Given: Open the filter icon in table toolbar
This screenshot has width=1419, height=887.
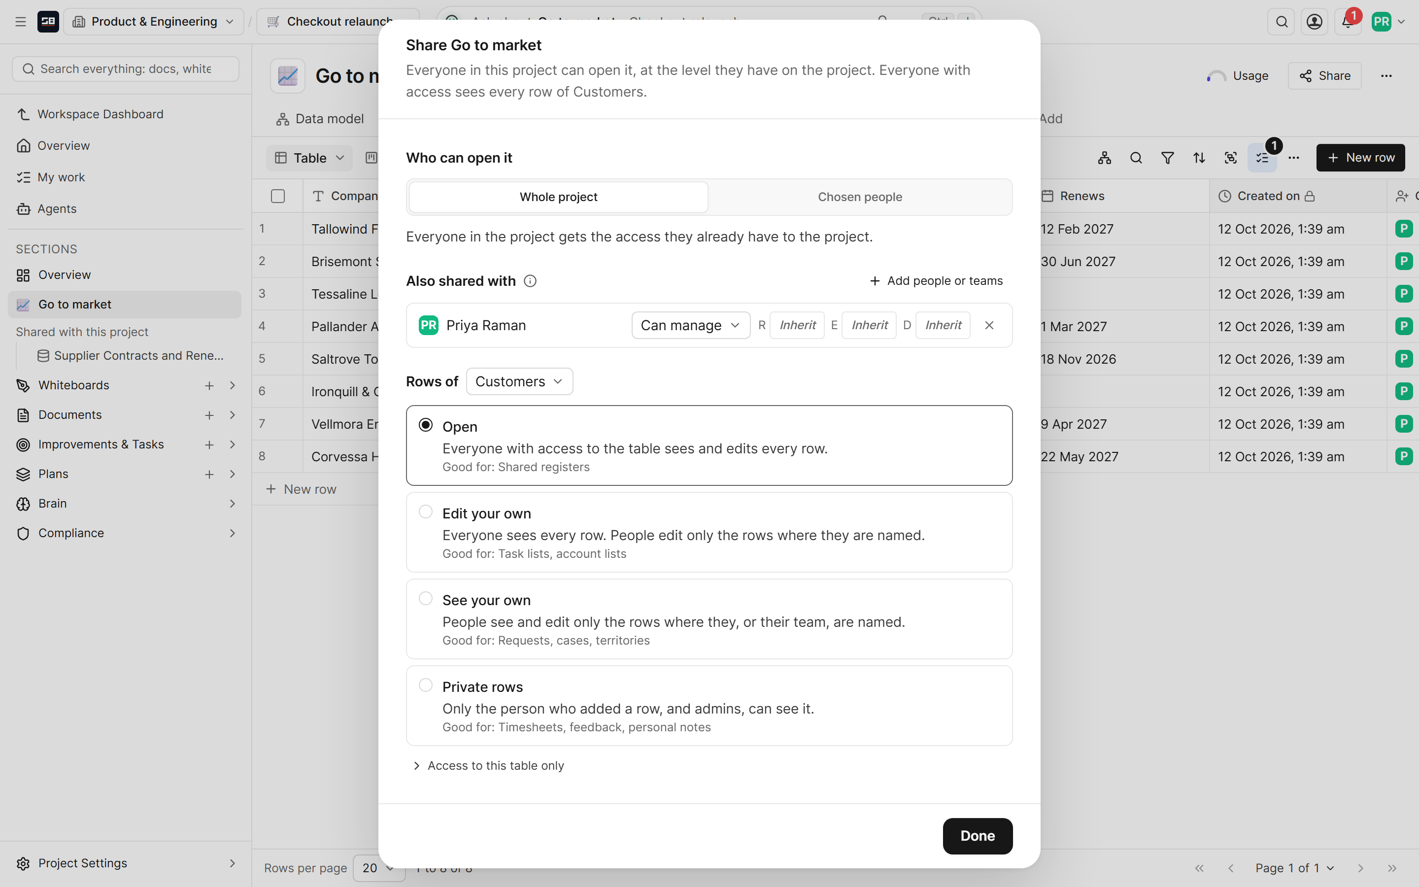Looking at the screenshot, I should tap(1167, 158).
